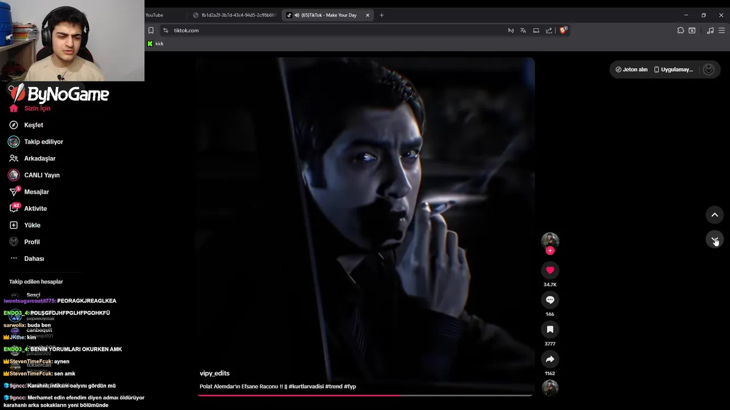Go to previous video with up arrow
Screen dimensions: 730x410
pyautogui.click(x=715, y=215)
